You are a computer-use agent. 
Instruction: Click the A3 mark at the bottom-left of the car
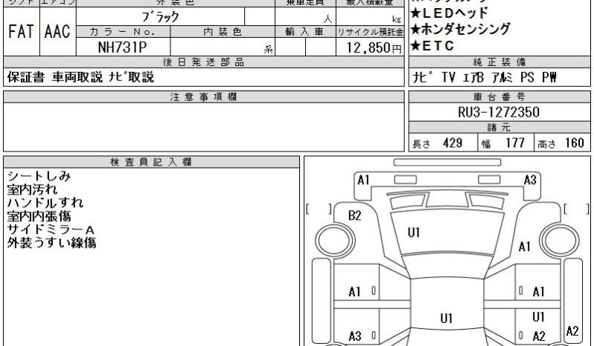[355, 336]
